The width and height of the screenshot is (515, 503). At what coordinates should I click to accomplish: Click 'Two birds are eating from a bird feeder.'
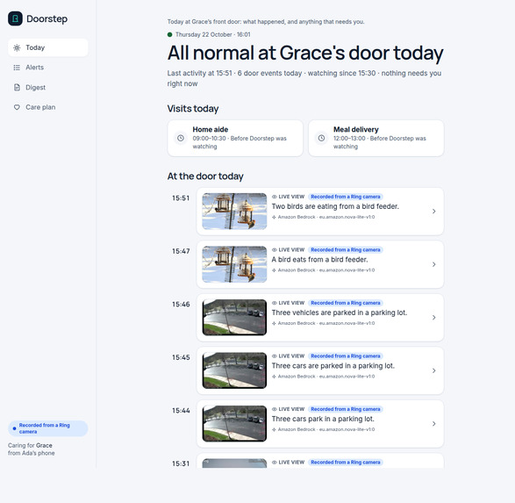(x=335, y=206)
